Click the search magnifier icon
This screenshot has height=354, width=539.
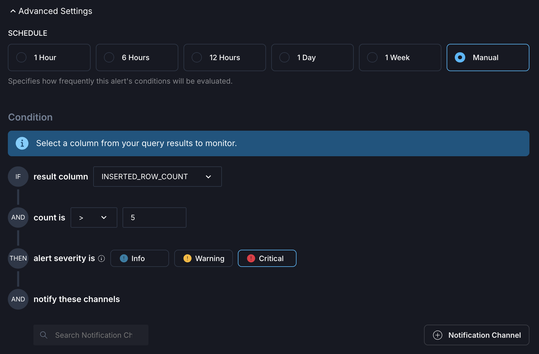point(44,335)
